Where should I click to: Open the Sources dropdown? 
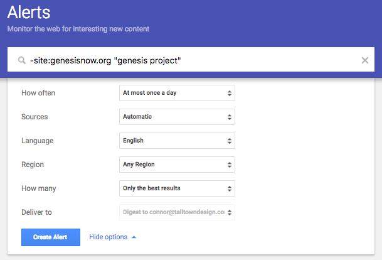177,117
